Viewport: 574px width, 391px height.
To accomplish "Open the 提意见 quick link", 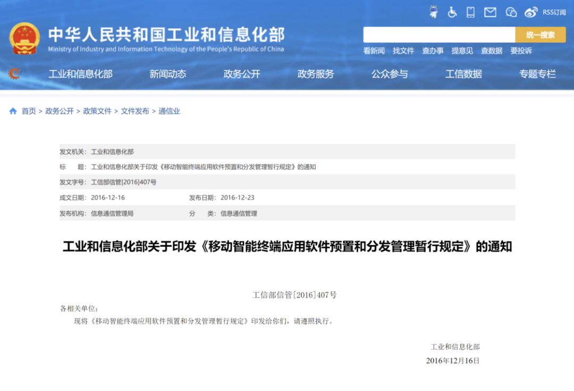I will tap(462, 51).
